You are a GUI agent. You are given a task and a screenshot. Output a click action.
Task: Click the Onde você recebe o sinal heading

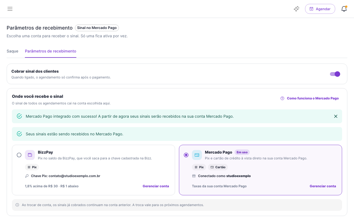(38, 96)
